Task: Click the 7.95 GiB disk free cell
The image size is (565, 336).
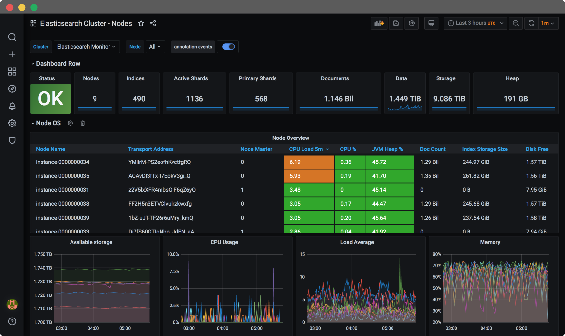Action: 536,190
